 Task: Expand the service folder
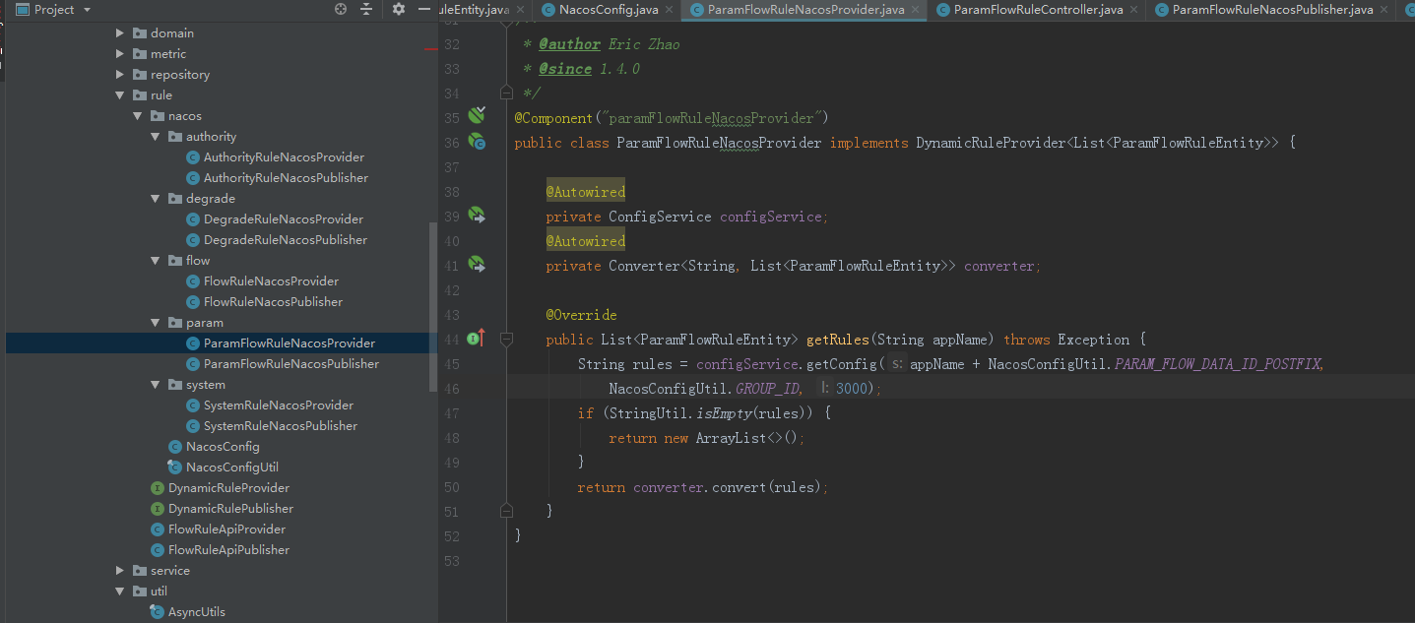[120, 571]
